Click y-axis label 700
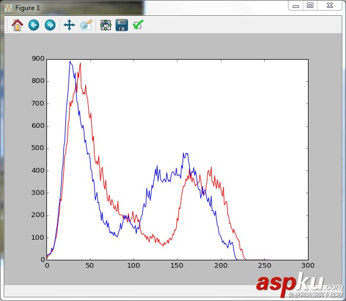This screenshot has width=346, height=301. pyautogui.click(x=38, y=104)
